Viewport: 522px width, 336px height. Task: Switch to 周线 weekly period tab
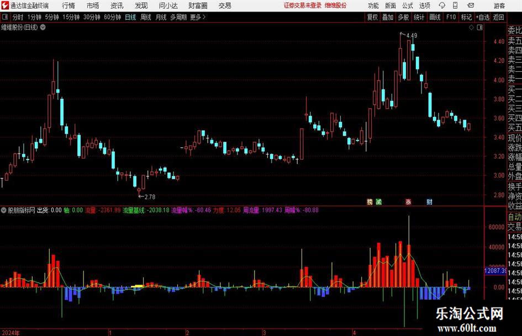(x=146, y=17)
